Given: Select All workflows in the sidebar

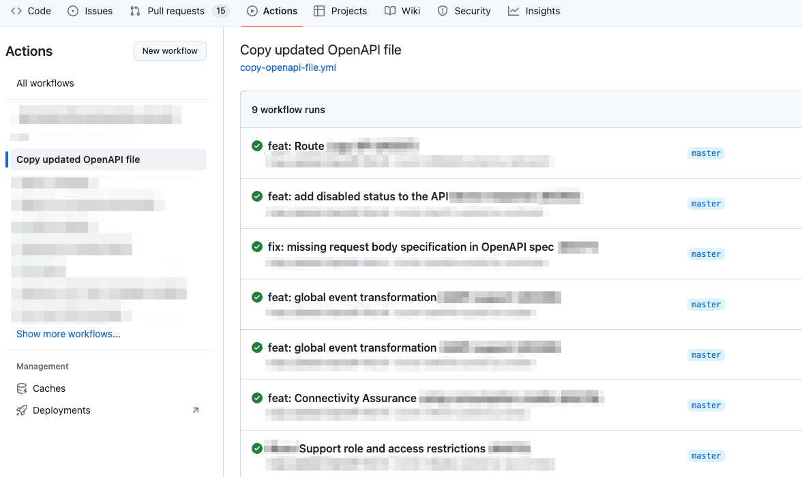Looking at the screenshot, I should pos(45,82).
